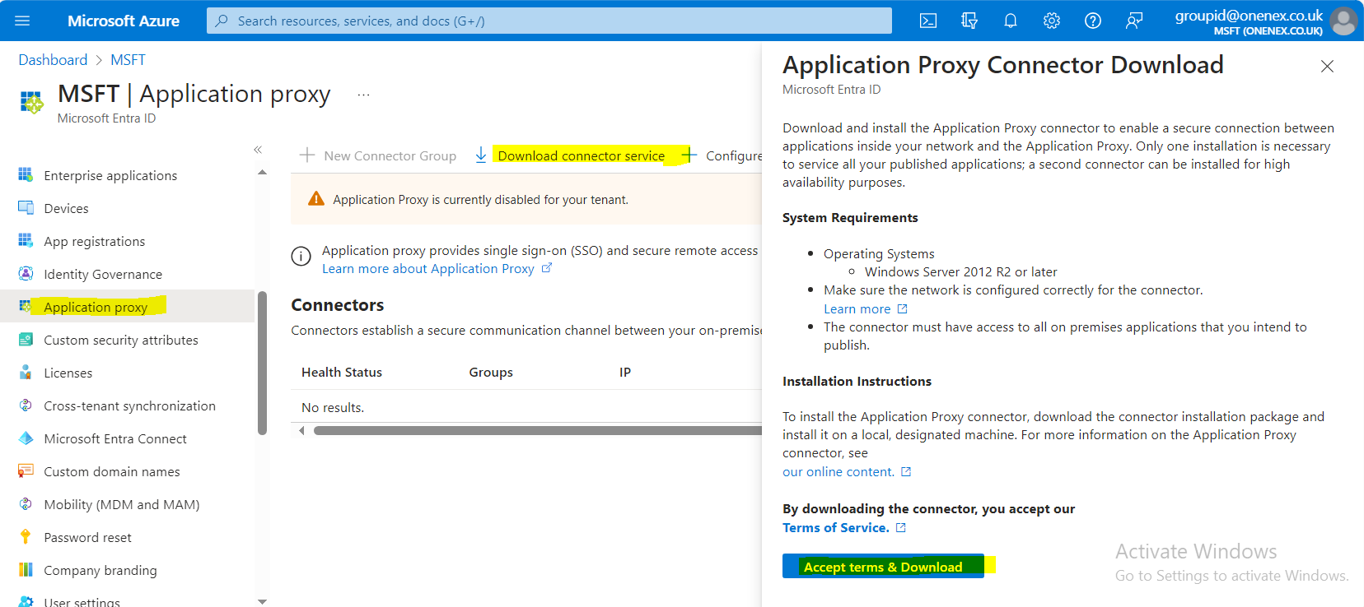Open Devices in the sidebar
Viewport: 1364px width, 607px height.
pyautogui.click(x=66, y=208)
